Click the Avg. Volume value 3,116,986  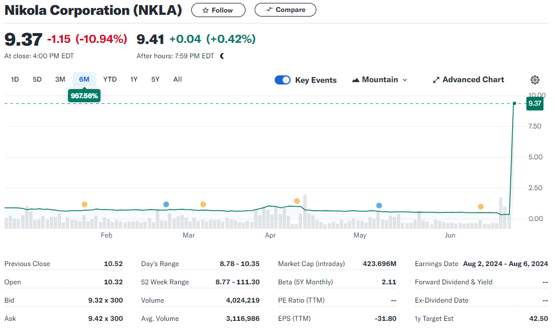[243, 319]
